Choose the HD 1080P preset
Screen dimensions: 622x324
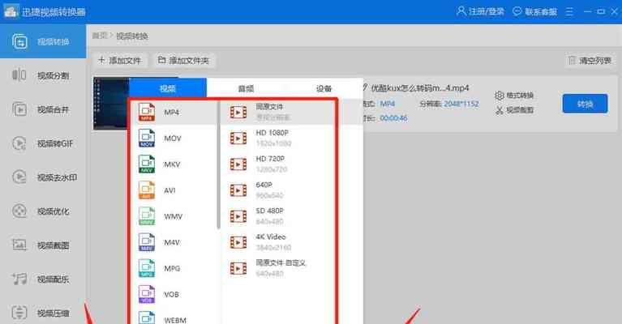point(277,138)
